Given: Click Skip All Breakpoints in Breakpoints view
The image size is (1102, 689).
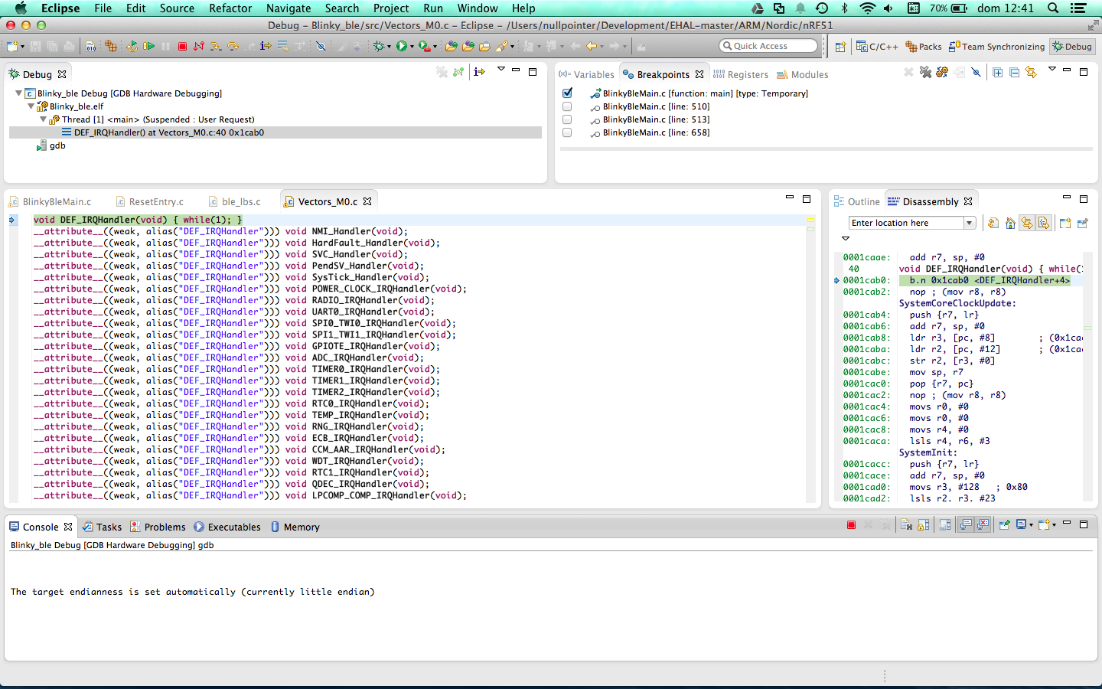Looking at the screenshot, I should [976, 72].
